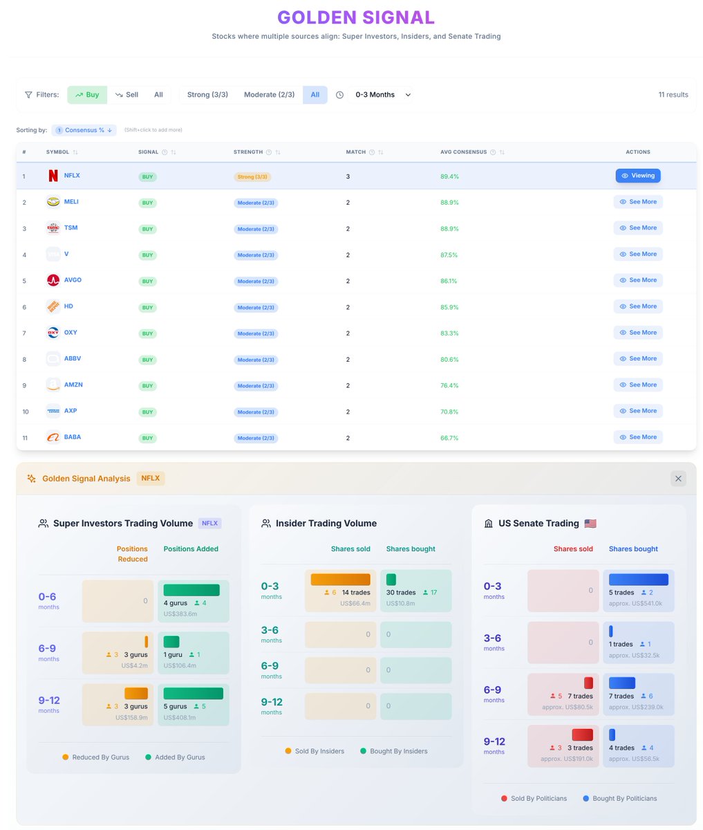Viewport: 703px width, 830px height.
Task: Click the Moderate (2/3) badge in AXP row
Action: pos(256,412)
